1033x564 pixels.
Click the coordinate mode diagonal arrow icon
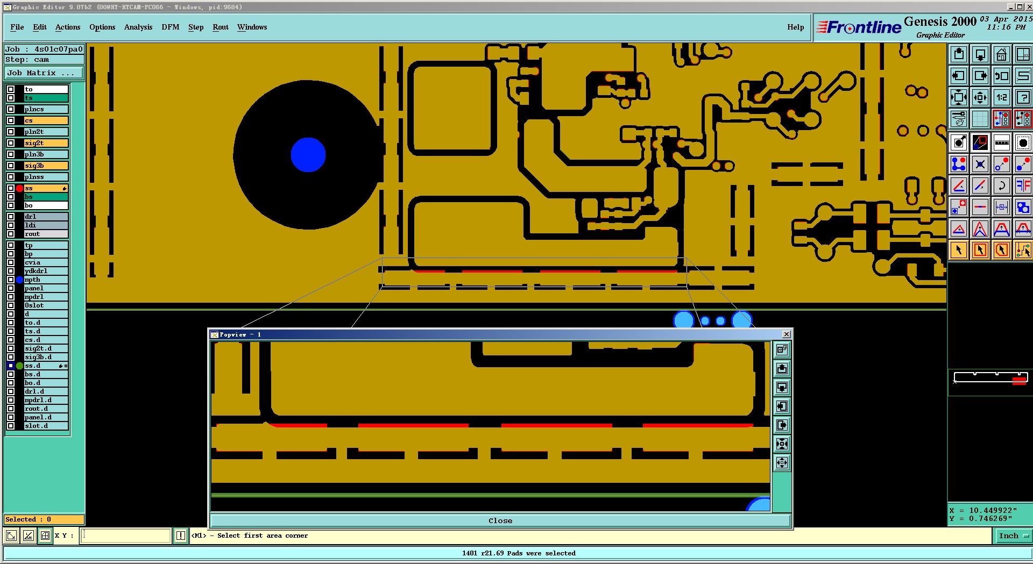[11, 536]
